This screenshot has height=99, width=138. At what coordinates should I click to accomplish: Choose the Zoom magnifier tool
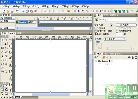[6, 72]
